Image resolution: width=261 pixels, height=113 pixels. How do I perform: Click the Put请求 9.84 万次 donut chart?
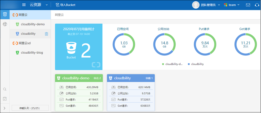point(205,44)
